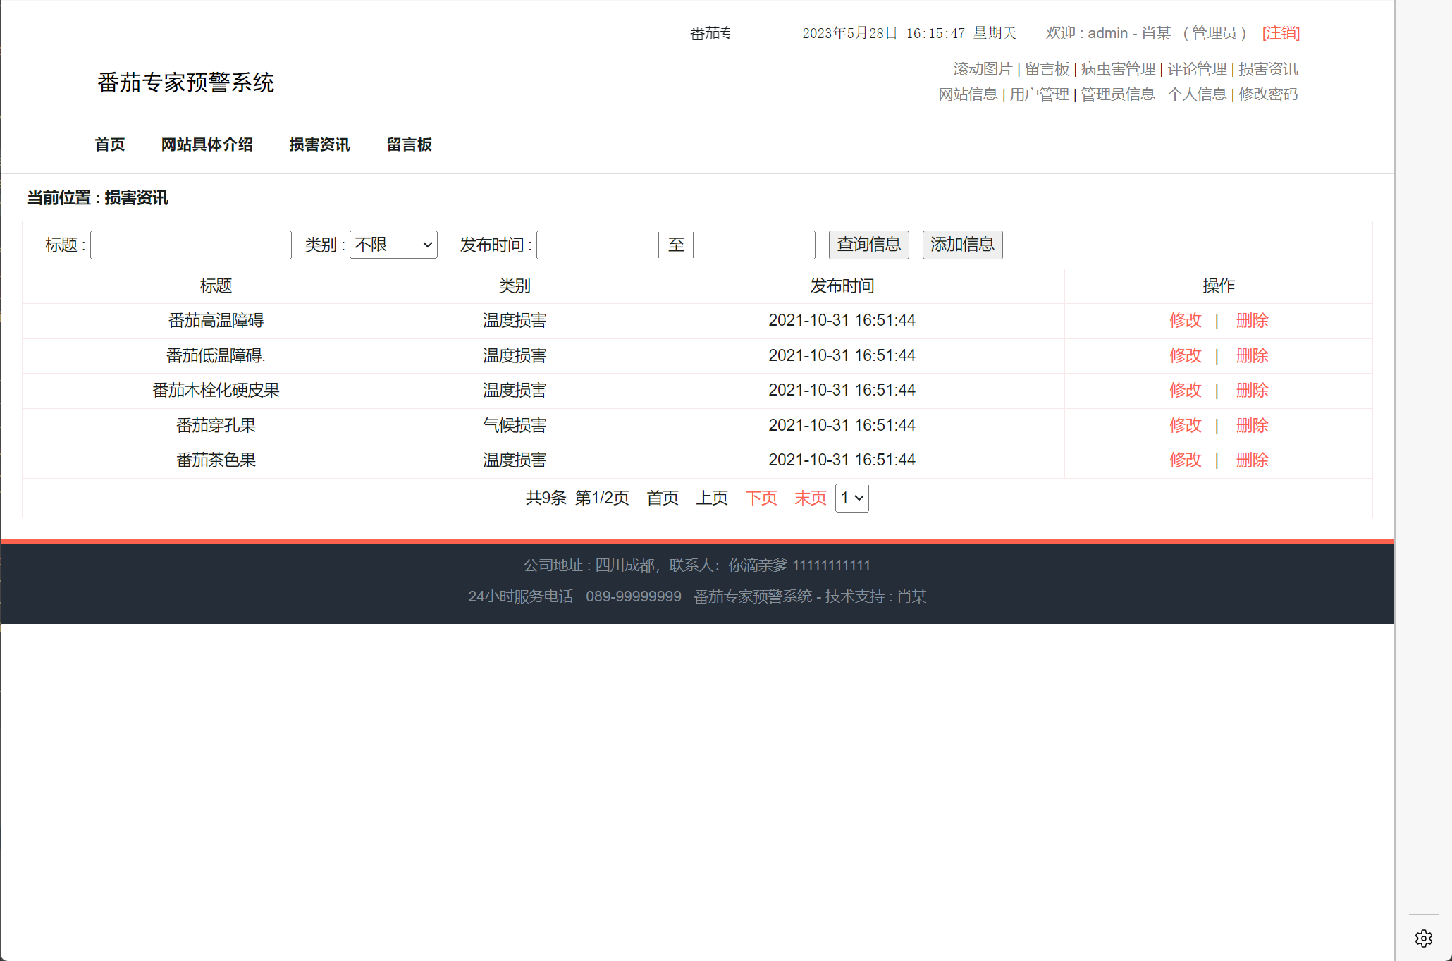Go to 网站具体介绍 menu item

click(x=207, y=145)
